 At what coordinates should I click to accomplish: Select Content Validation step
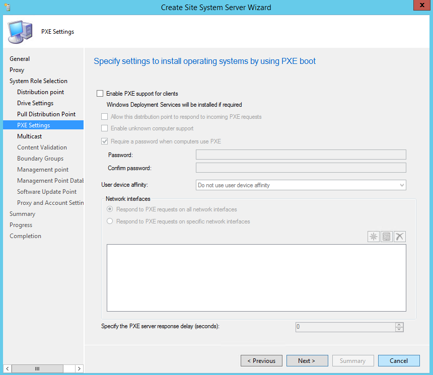pyautogui.click(x=42, y=147)
